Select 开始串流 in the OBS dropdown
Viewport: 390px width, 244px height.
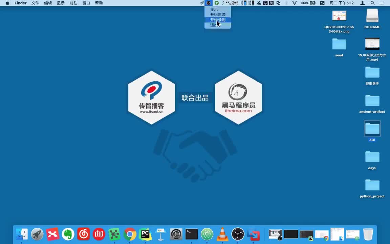[x=218, y=15]
